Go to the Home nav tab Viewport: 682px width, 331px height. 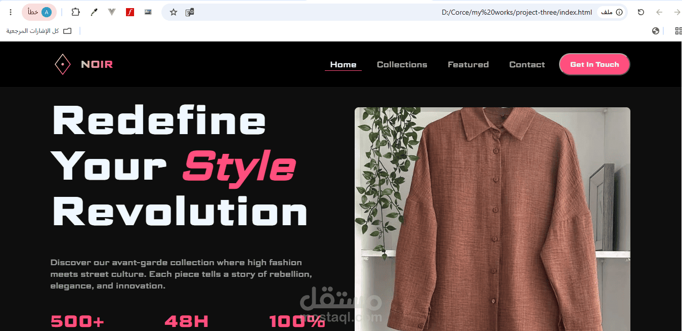pyautogui.click(x=343, y=64)
